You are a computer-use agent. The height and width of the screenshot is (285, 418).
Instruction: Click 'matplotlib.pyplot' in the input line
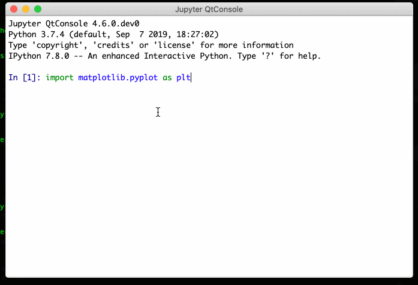coord(118,78)
